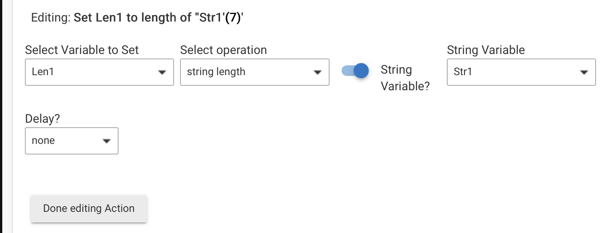The width and height of the screenshot is (616, 233).
Task: Click the arrow icon on the Str1 dropdown
Action: 584,72
